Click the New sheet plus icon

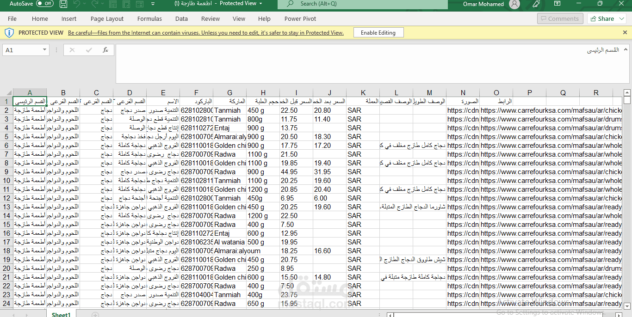[95, 315]
